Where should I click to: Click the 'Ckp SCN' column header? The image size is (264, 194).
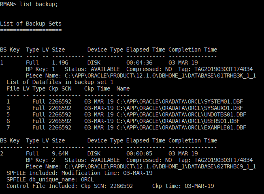pos(60,88)
